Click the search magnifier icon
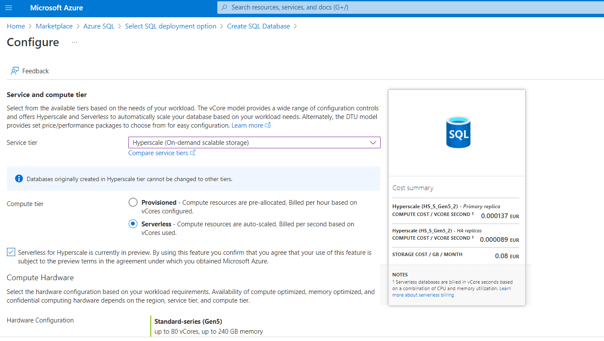This screenshot has height=341, width=604. pyautogui.click(x=224, y=7)
